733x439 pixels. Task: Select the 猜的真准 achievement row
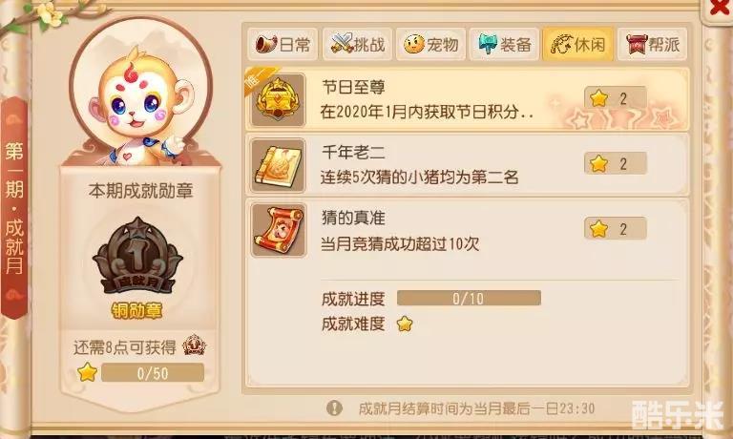[467, 230]
